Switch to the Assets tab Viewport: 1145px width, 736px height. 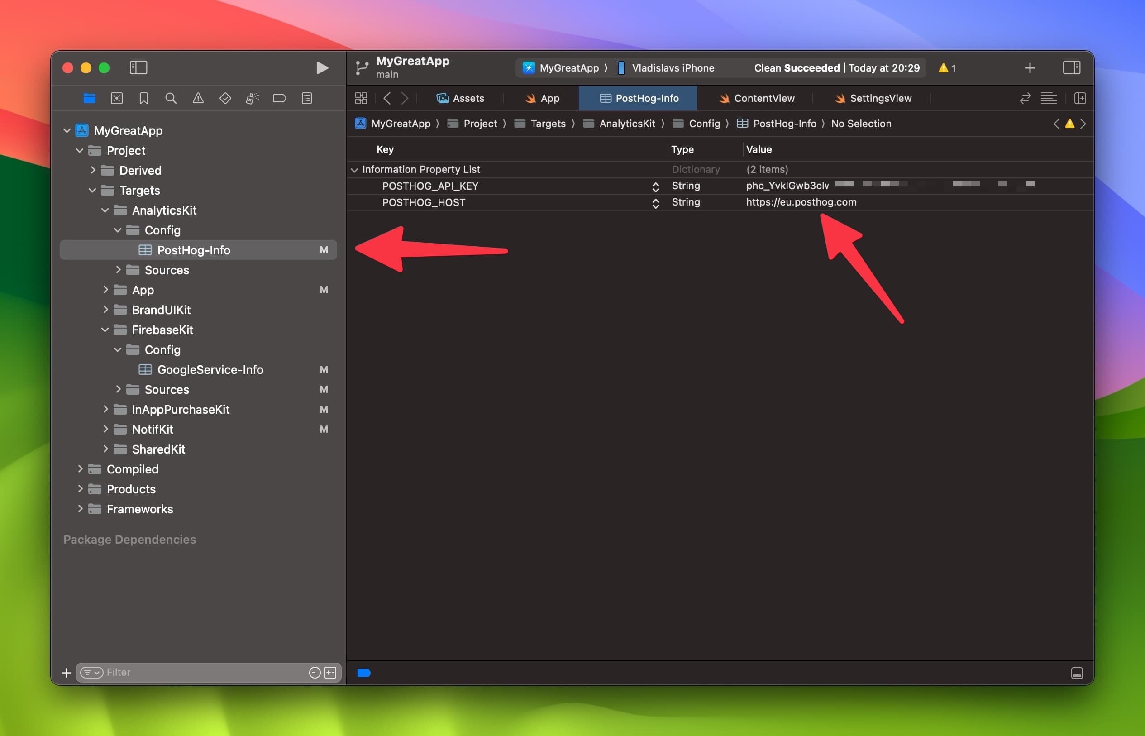pos(460,99)
